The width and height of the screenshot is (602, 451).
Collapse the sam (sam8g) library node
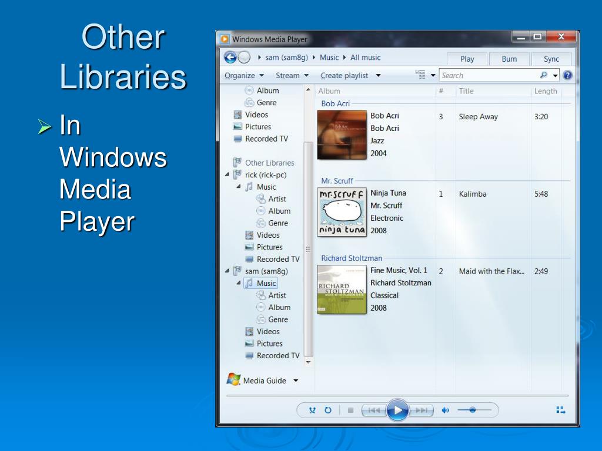227,271
